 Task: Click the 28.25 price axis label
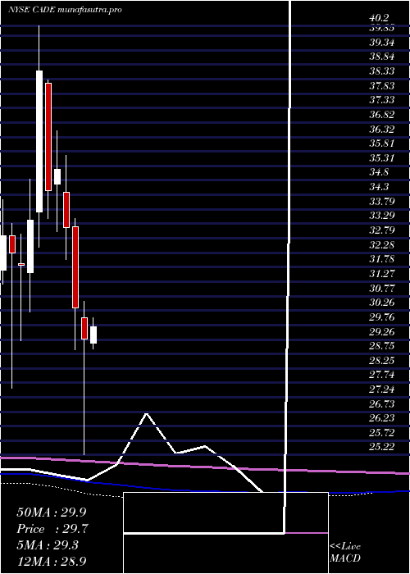coord(381,360)
